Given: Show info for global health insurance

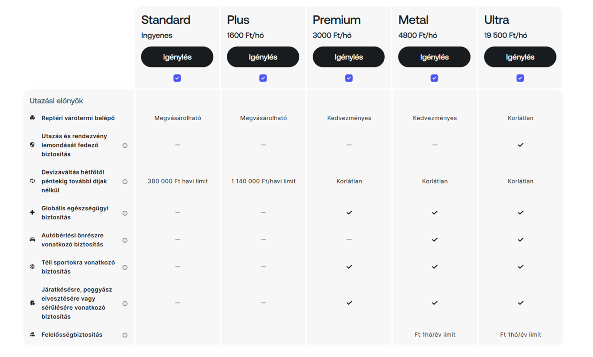Looking at the screenshot, I should pyautogui.click(x=125, y=213).
